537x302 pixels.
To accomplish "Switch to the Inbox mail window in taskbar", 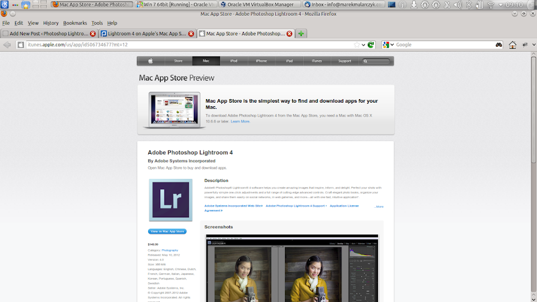I will 344,4.
